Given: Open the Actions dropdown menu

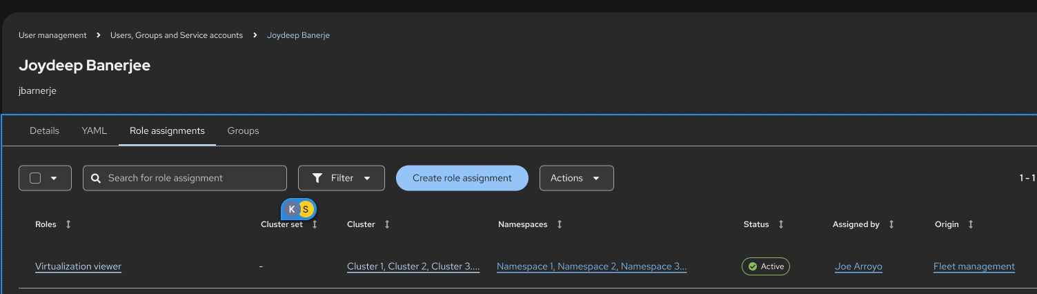Looking at the screenshot, I should [x=576, y=178].
